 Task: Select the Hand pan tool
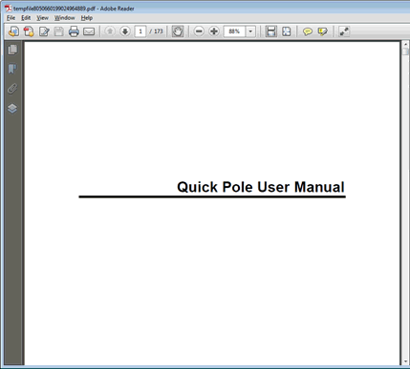178,31
